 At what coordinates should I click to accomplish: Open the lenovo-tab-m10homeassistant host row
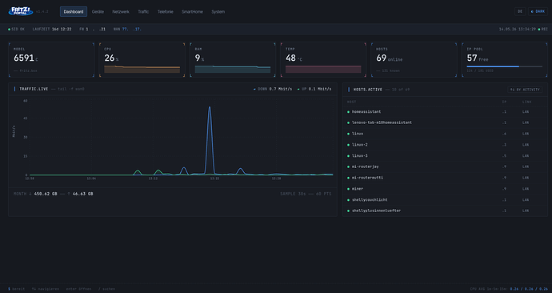tap(445, 122)
